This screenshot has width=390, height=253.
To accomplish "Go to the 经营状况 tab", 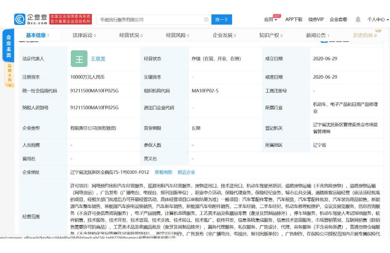I will click(131, 35).
